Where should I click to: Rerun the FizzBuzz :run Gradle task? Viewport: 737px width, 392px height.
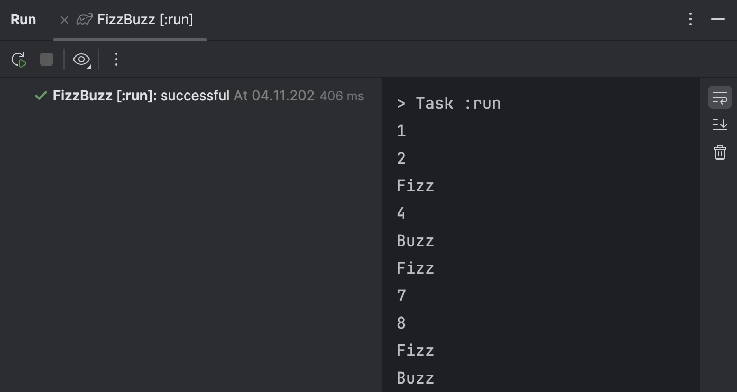click(x=19, y=59)
